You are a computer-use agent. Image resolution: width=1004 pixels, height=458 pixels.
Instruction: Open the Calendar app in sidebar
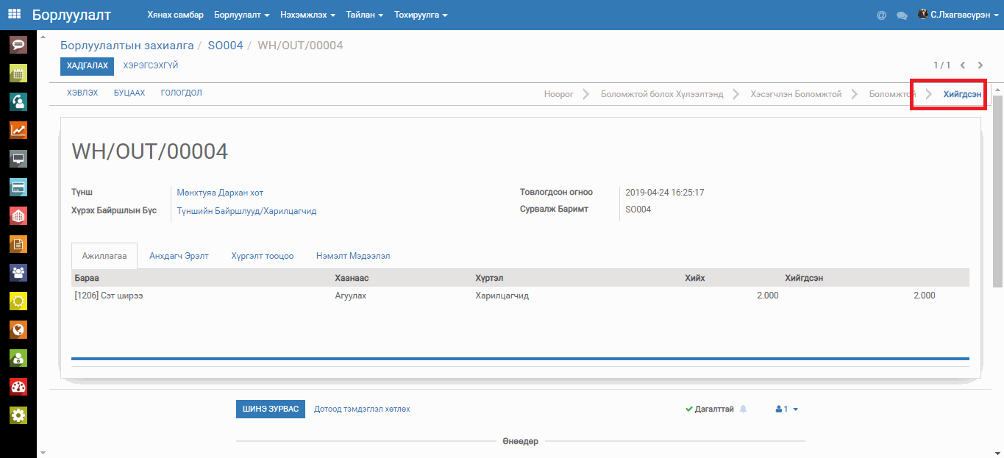pyautogui.click(x=18, y=74)
